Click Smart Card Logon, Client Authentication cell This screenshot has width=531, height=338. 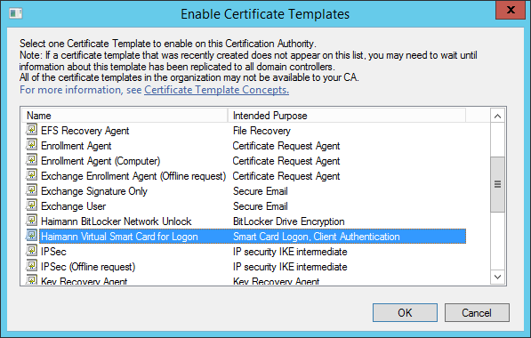pyautogui.click(x=317, y=237)
